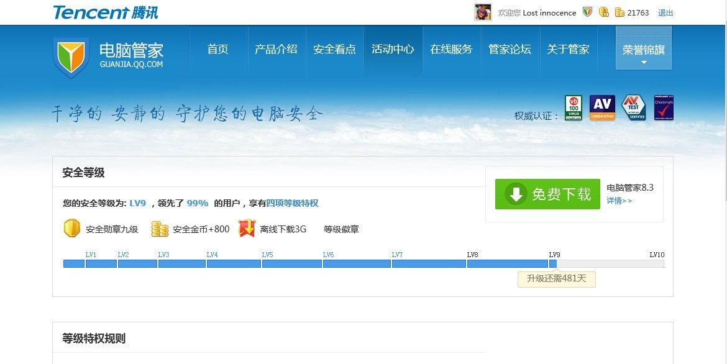
Task: Click the AV-TEST certified badge
Action: 633,107
